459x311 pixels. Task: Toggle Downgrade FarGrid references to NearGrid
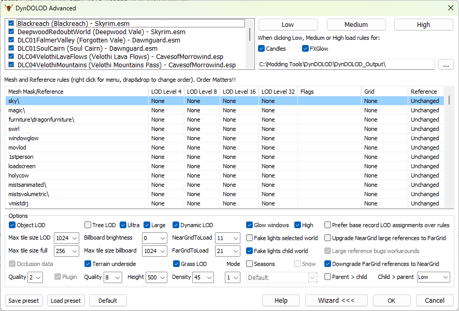(x=327, y=264)
